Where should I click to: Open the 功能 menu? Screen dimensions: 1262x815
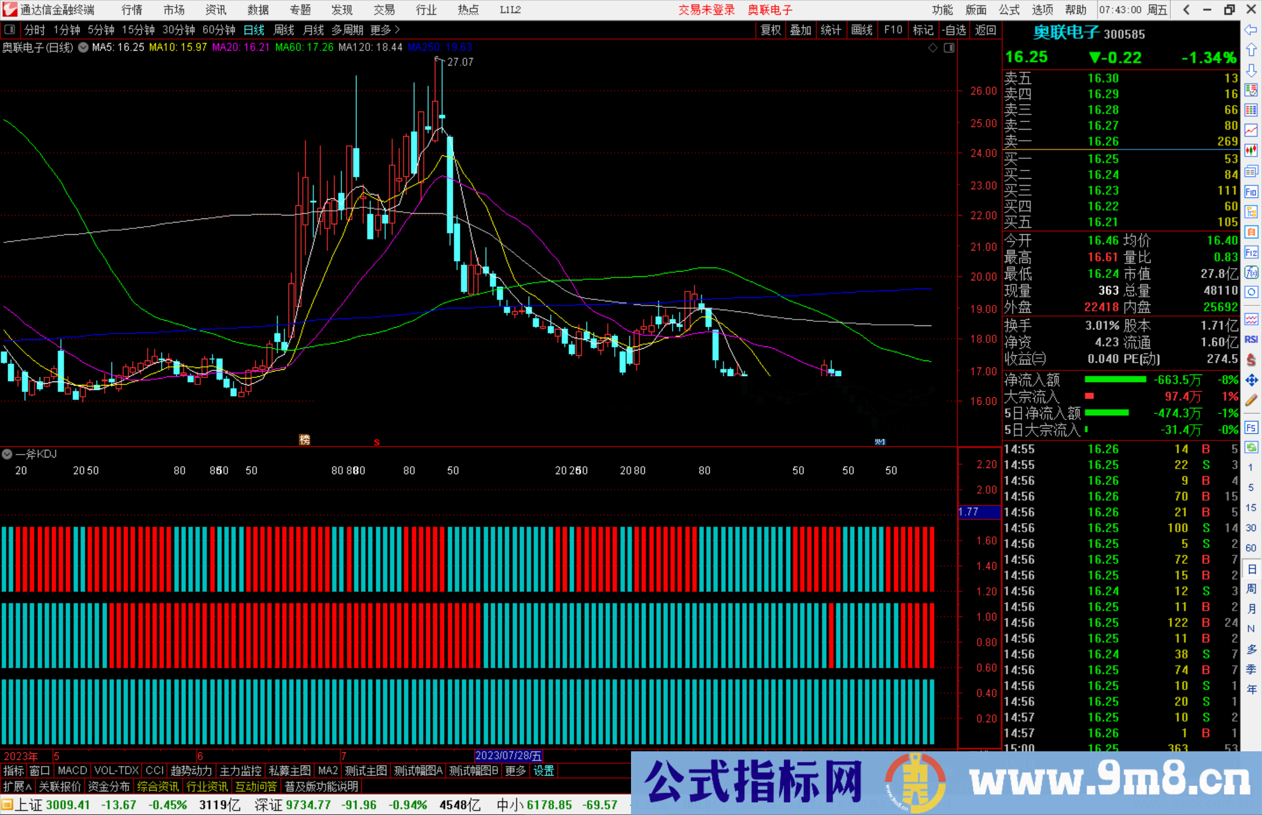pyautogui.click(x=942, y=9)
